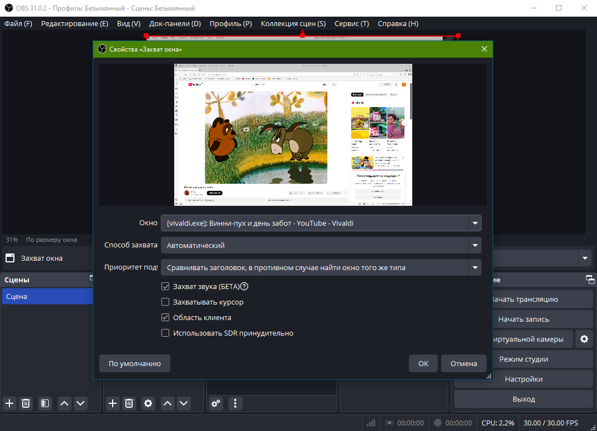The width and height of the screenshot is (597, 431).
Task: Open the Редактирование (E) menu
Action: (x=74, y=24)
